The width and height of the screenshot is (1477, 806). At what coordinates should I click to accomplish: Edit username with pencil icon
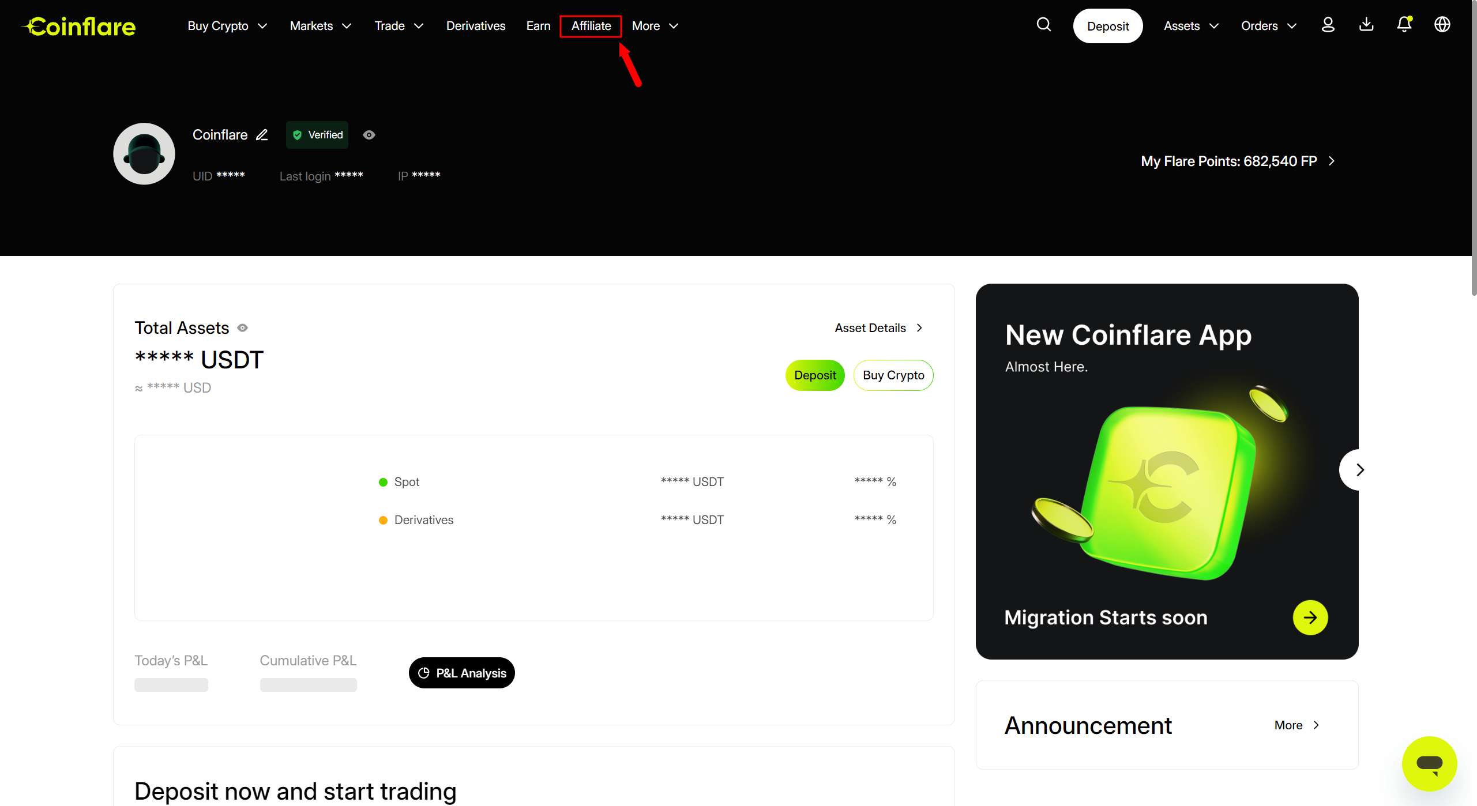pyautogui.click(x=262, y=135)
